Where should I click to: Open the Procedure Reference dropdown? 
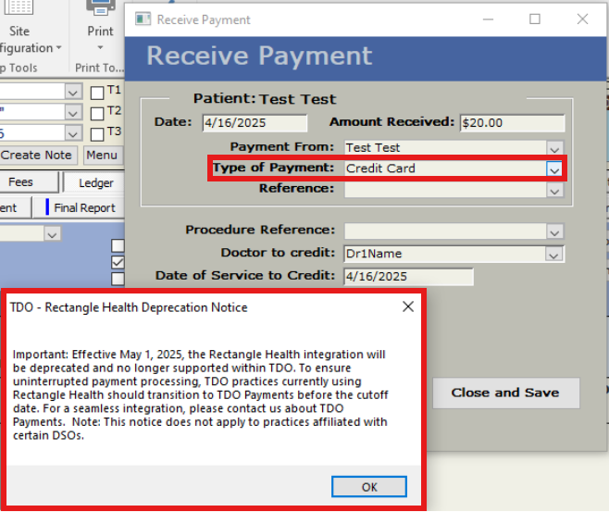553,231
